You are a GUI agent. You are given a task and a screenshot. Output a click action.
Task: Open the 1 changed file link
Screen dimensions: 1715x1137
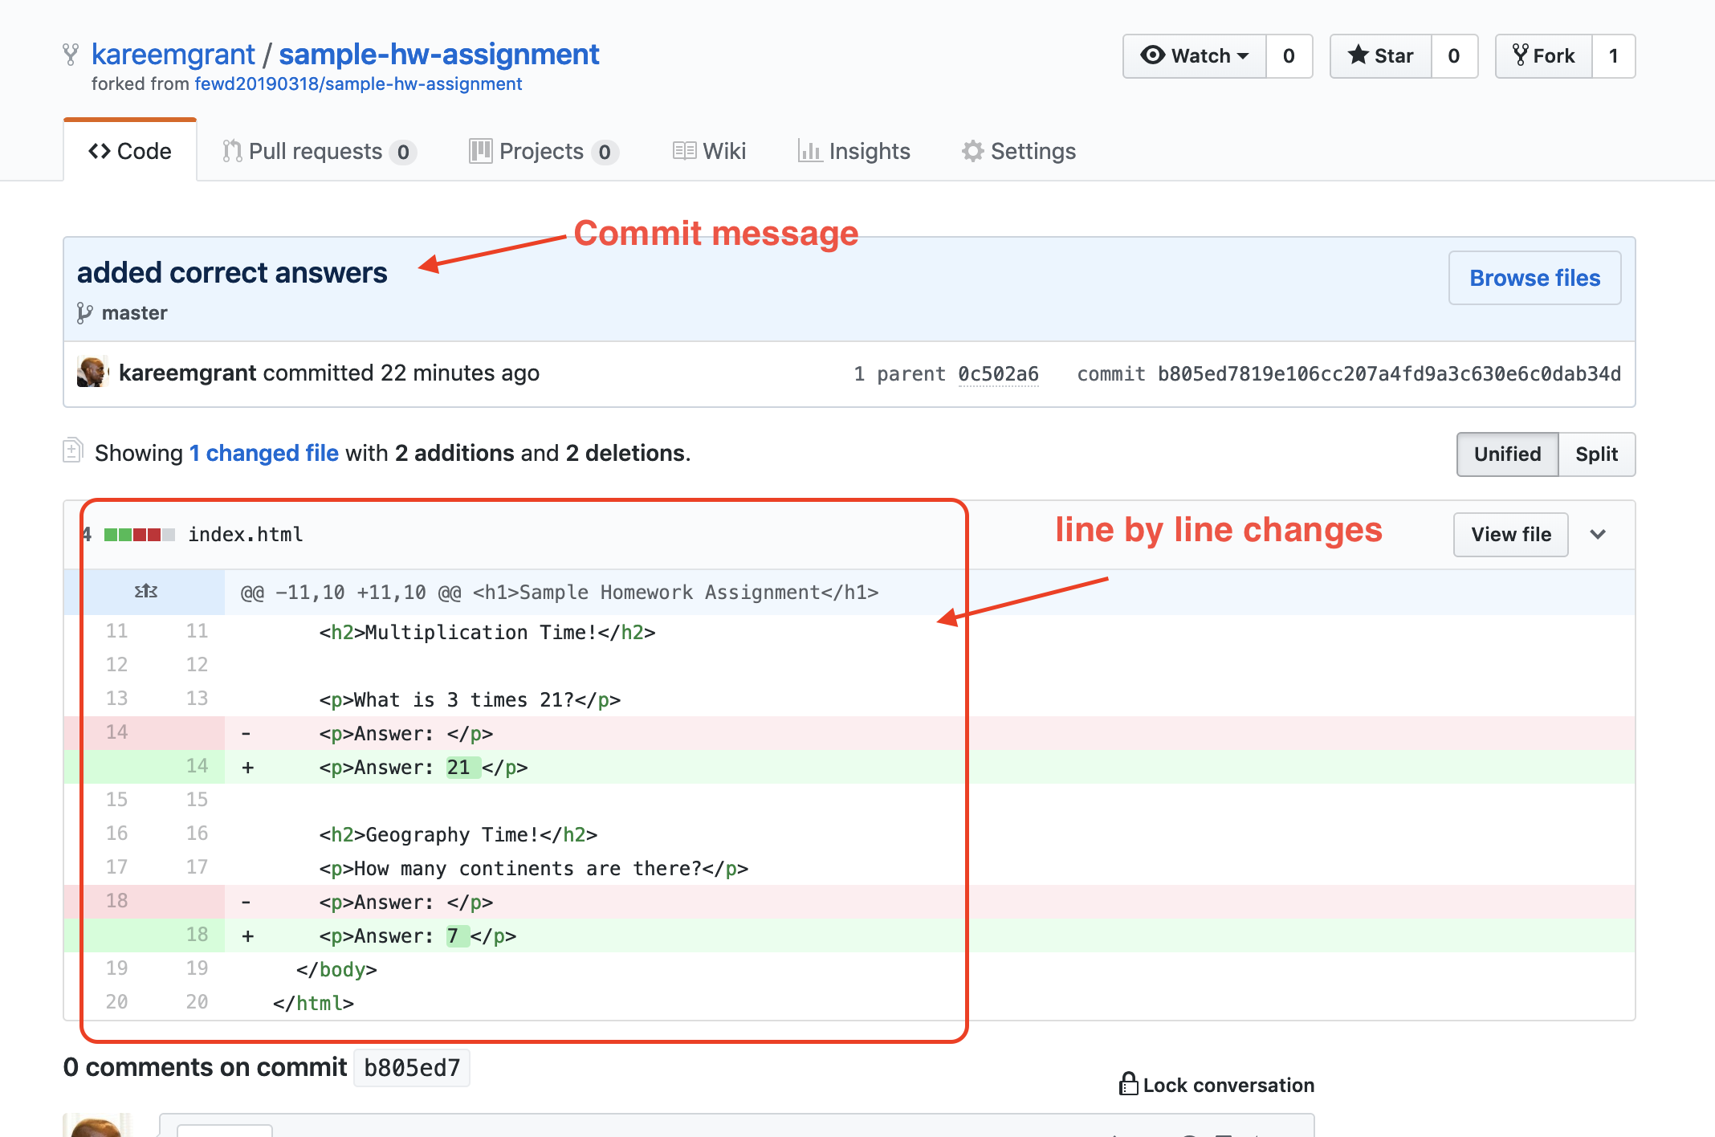pos(264,454)
